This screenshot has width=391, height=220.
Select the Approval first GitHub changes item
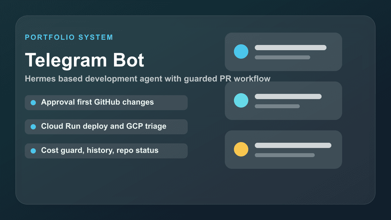point(106,102)
